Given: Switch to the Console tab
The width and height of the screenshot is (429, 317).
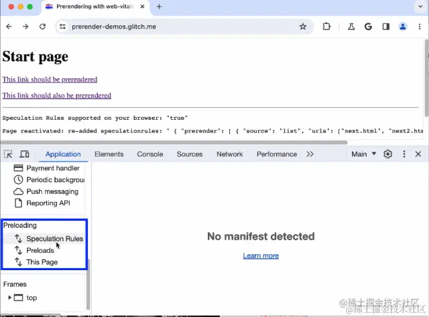Looking at the screenshot, I should click(150, 154).
